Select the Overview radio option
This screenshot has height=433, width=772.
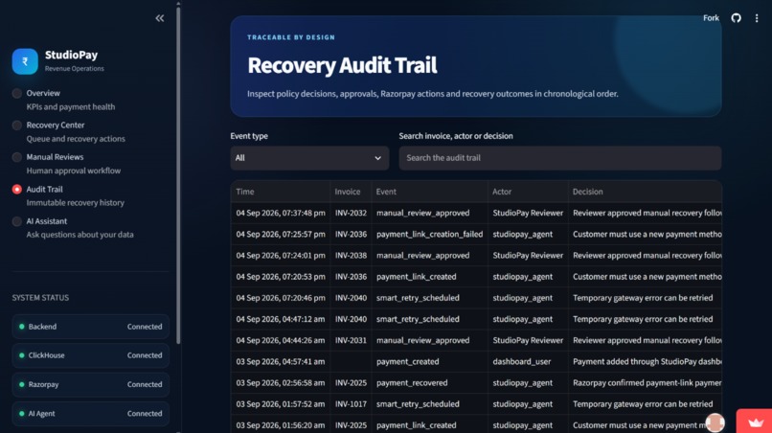click(16, 93)
